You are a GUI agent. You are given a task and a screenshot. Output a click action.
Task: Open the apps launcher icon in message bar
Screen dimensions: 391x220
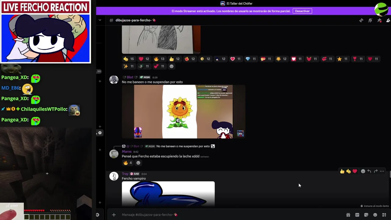coord(384,215)
